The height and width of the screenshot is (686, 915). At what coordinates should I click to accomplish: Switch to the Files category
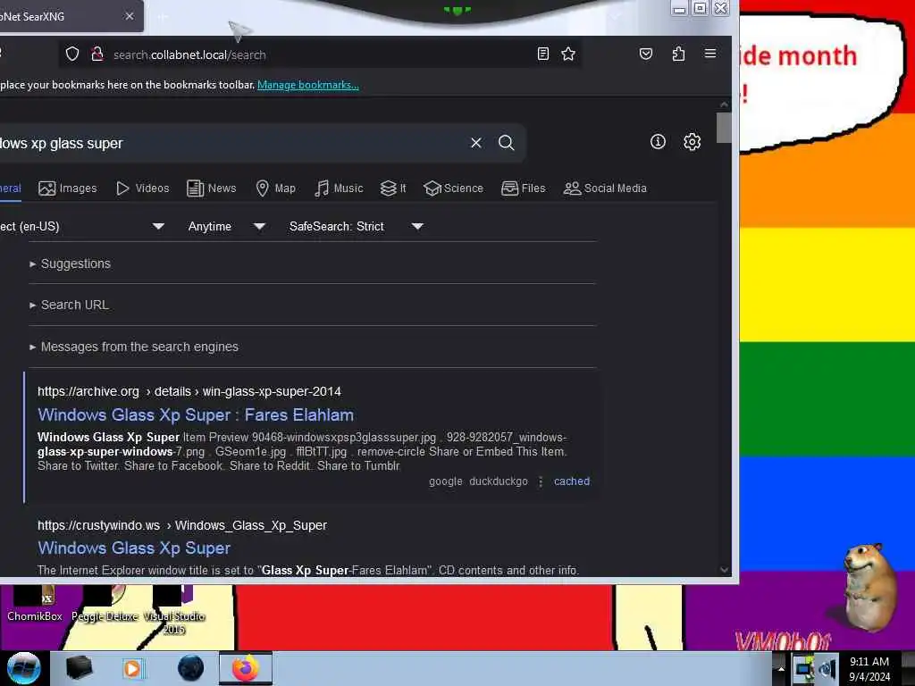[524, 188]
